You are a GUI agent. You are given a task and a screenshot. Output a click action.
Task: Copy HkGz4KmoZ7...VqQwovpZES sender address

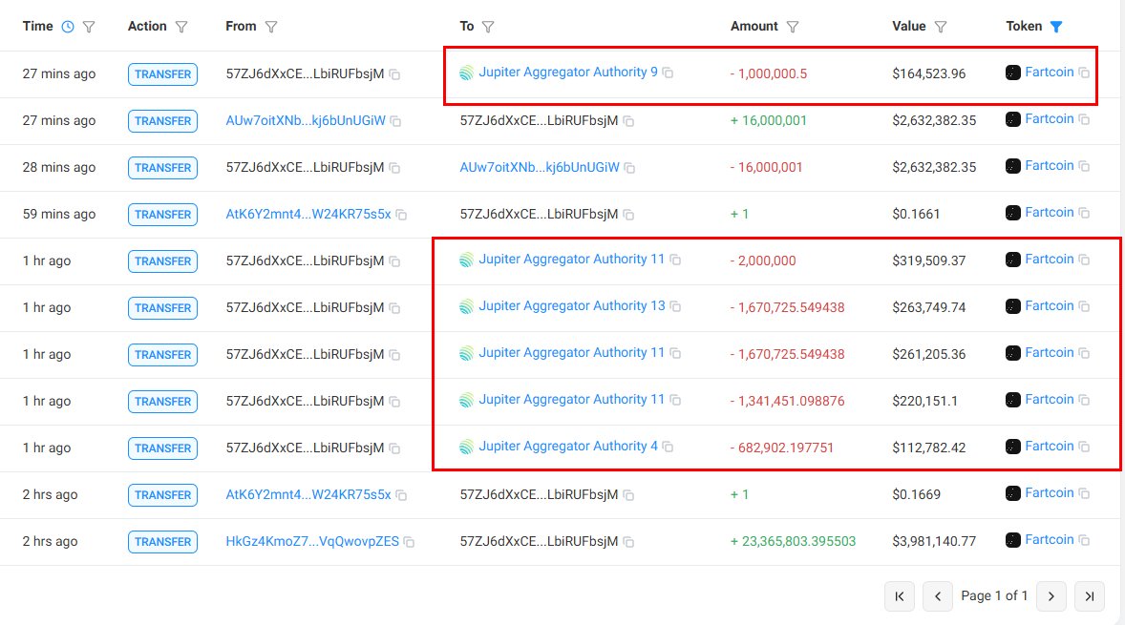tap(409, 543)
